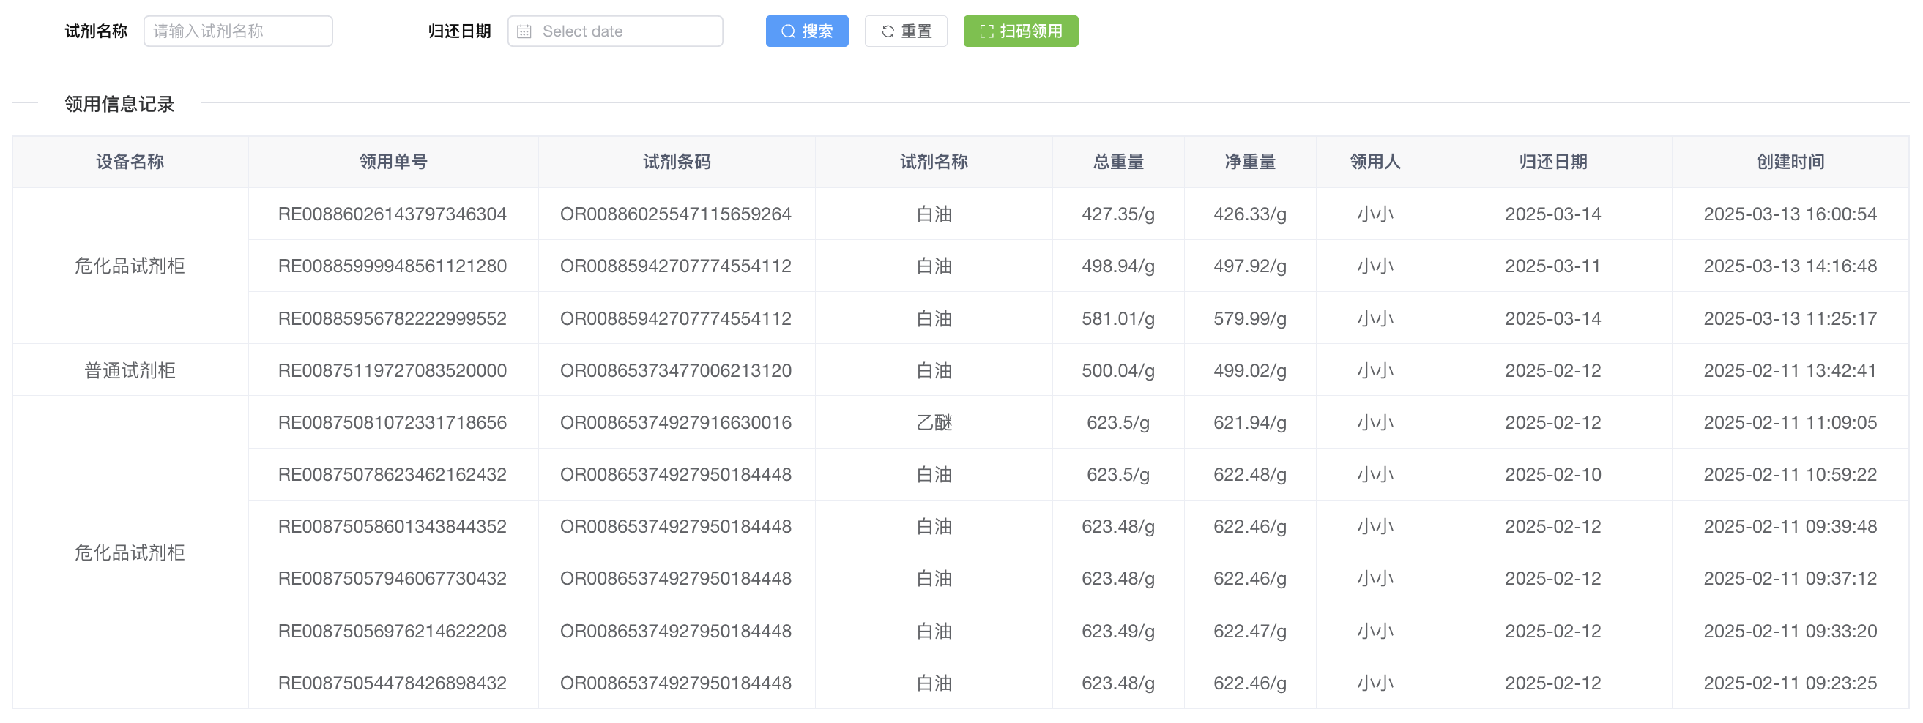Select order number RE00875056976214622208
The image size is (1923, 723).
pos(392,632)
